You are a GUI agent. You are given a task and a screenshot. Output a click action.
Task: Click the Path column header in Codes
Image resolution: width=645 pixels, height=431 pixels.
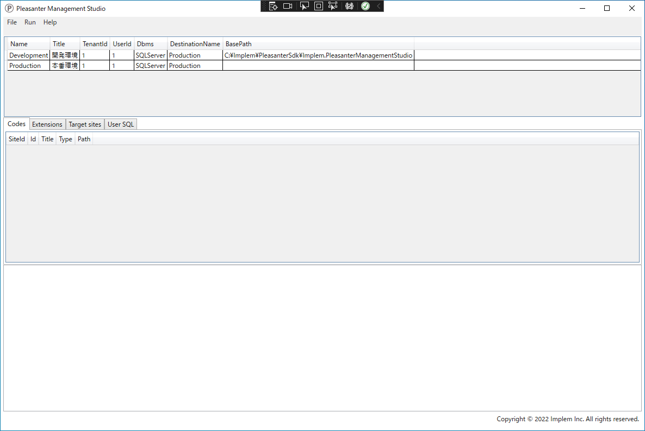84,139
